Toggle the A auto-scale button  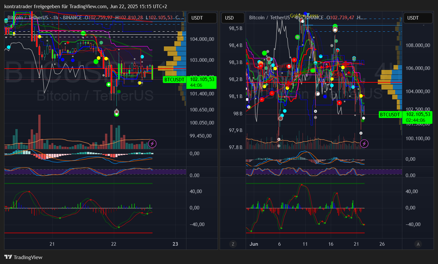(x=417, y=244)
